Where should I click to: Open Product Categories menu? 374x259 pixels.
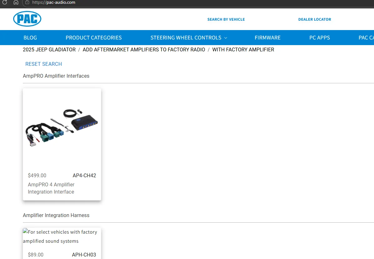coord(94,38)
